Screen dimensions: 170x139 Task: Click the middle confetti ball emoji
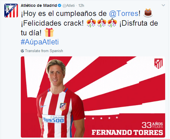click(x=102, y=23)
